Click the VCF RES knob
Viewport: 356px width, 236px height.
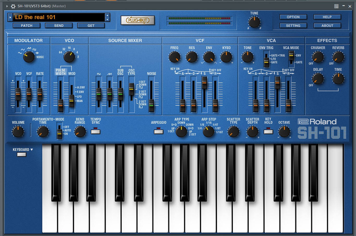[x=192, y=57]
